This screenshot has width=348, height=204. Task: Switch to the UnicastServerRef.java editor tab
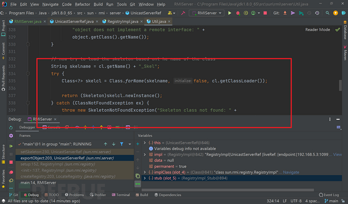pos(74,22)
